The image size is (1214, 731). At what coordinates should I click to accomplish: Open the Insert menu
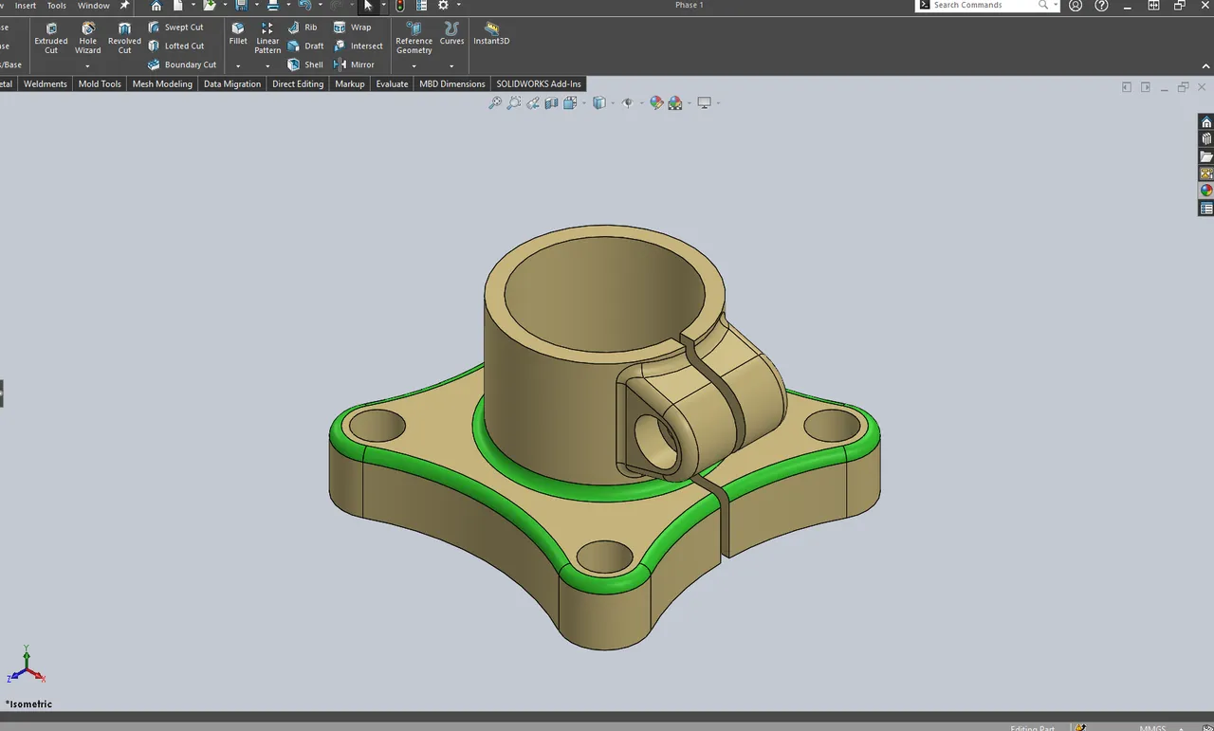pos(24,5)
